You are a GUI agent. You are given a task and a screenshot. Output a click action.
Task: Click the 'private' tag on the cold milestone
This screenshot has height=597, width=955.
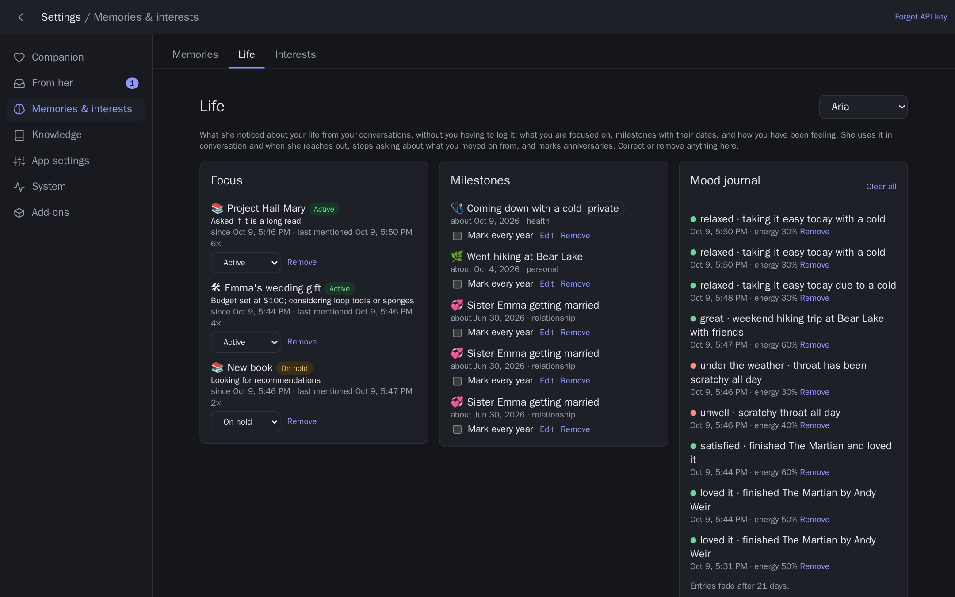tap(603, 208)
